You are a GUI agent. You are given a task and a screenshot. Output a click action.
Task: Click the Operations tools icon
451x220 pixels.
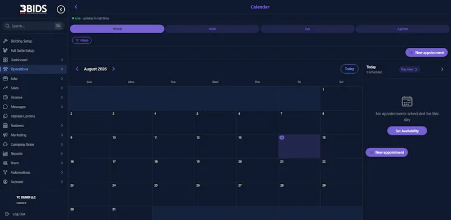tap(5, 69)
